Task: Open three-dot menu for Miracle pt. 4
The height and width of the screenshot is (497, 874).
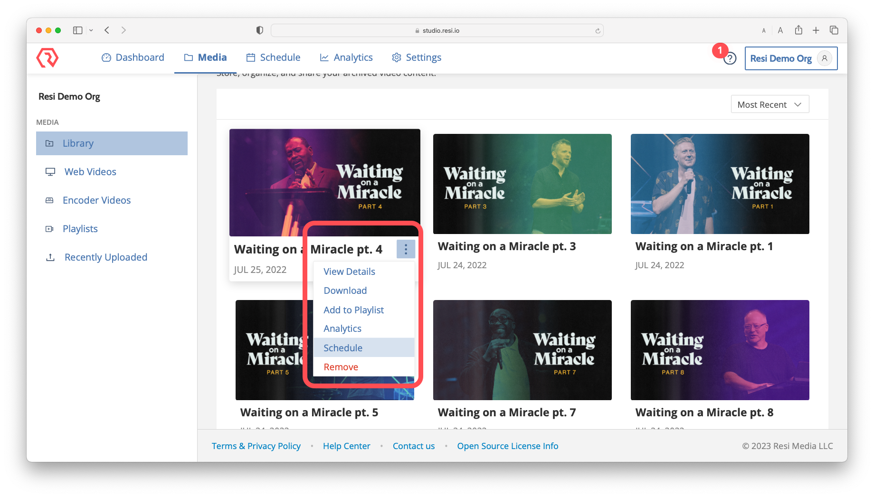Action: click(x=406, y=249)
